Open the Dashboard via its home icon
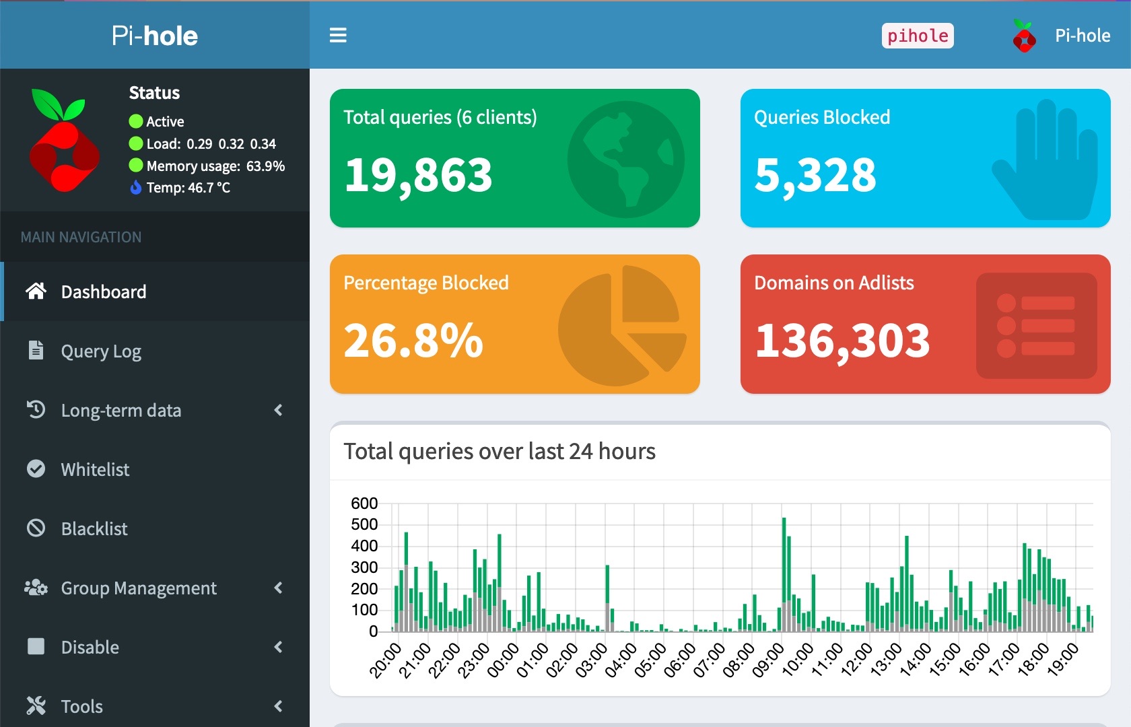 pyautogui.click(x=36, y=291)
